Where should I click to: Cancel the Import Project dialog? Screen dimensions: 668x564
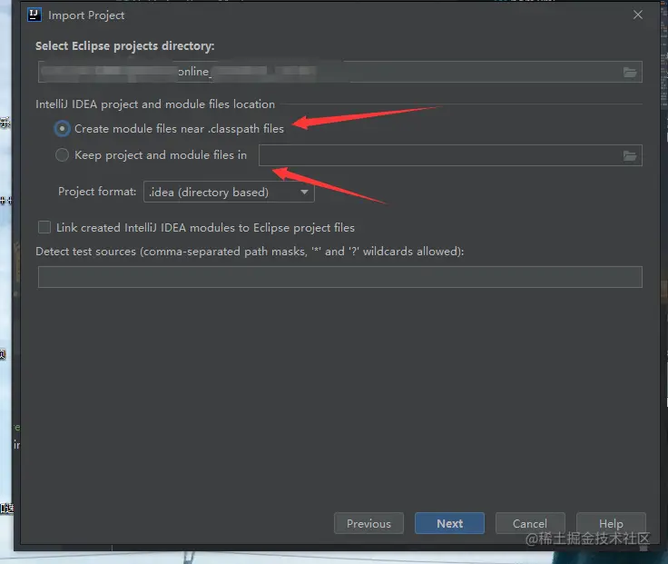point(530,523)
